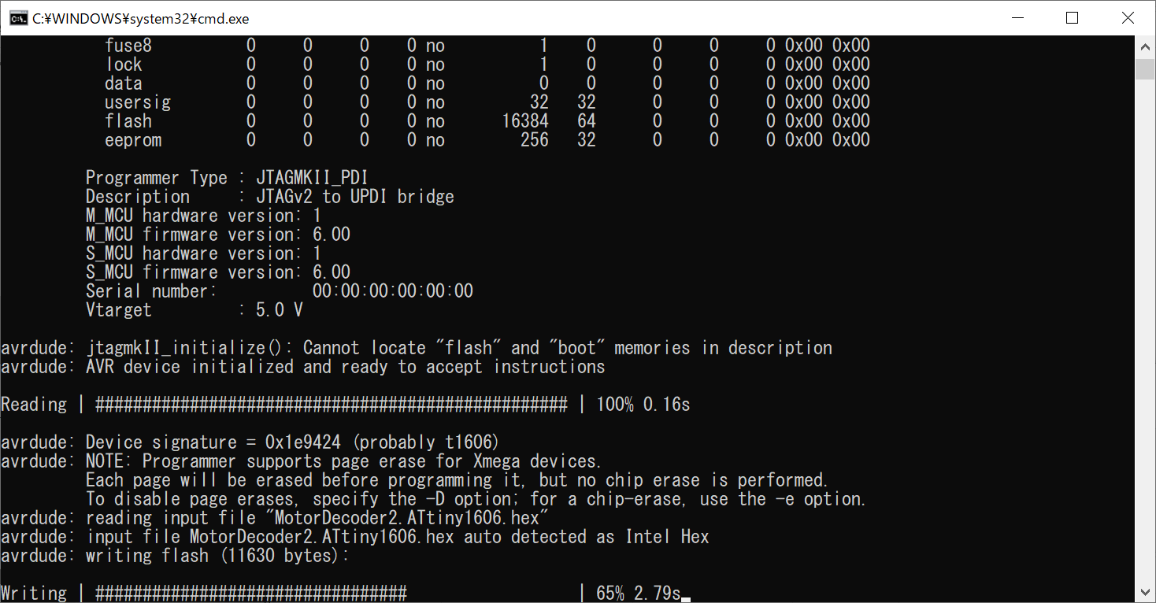Maximize the cmd.exe window
This screenshot has width=1156, height=603.
click(x=1072, y=18)
